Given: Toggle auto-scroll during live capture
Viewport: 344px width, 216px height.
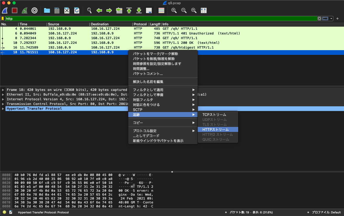Looking at the screenshot, I should pos(149,10).
